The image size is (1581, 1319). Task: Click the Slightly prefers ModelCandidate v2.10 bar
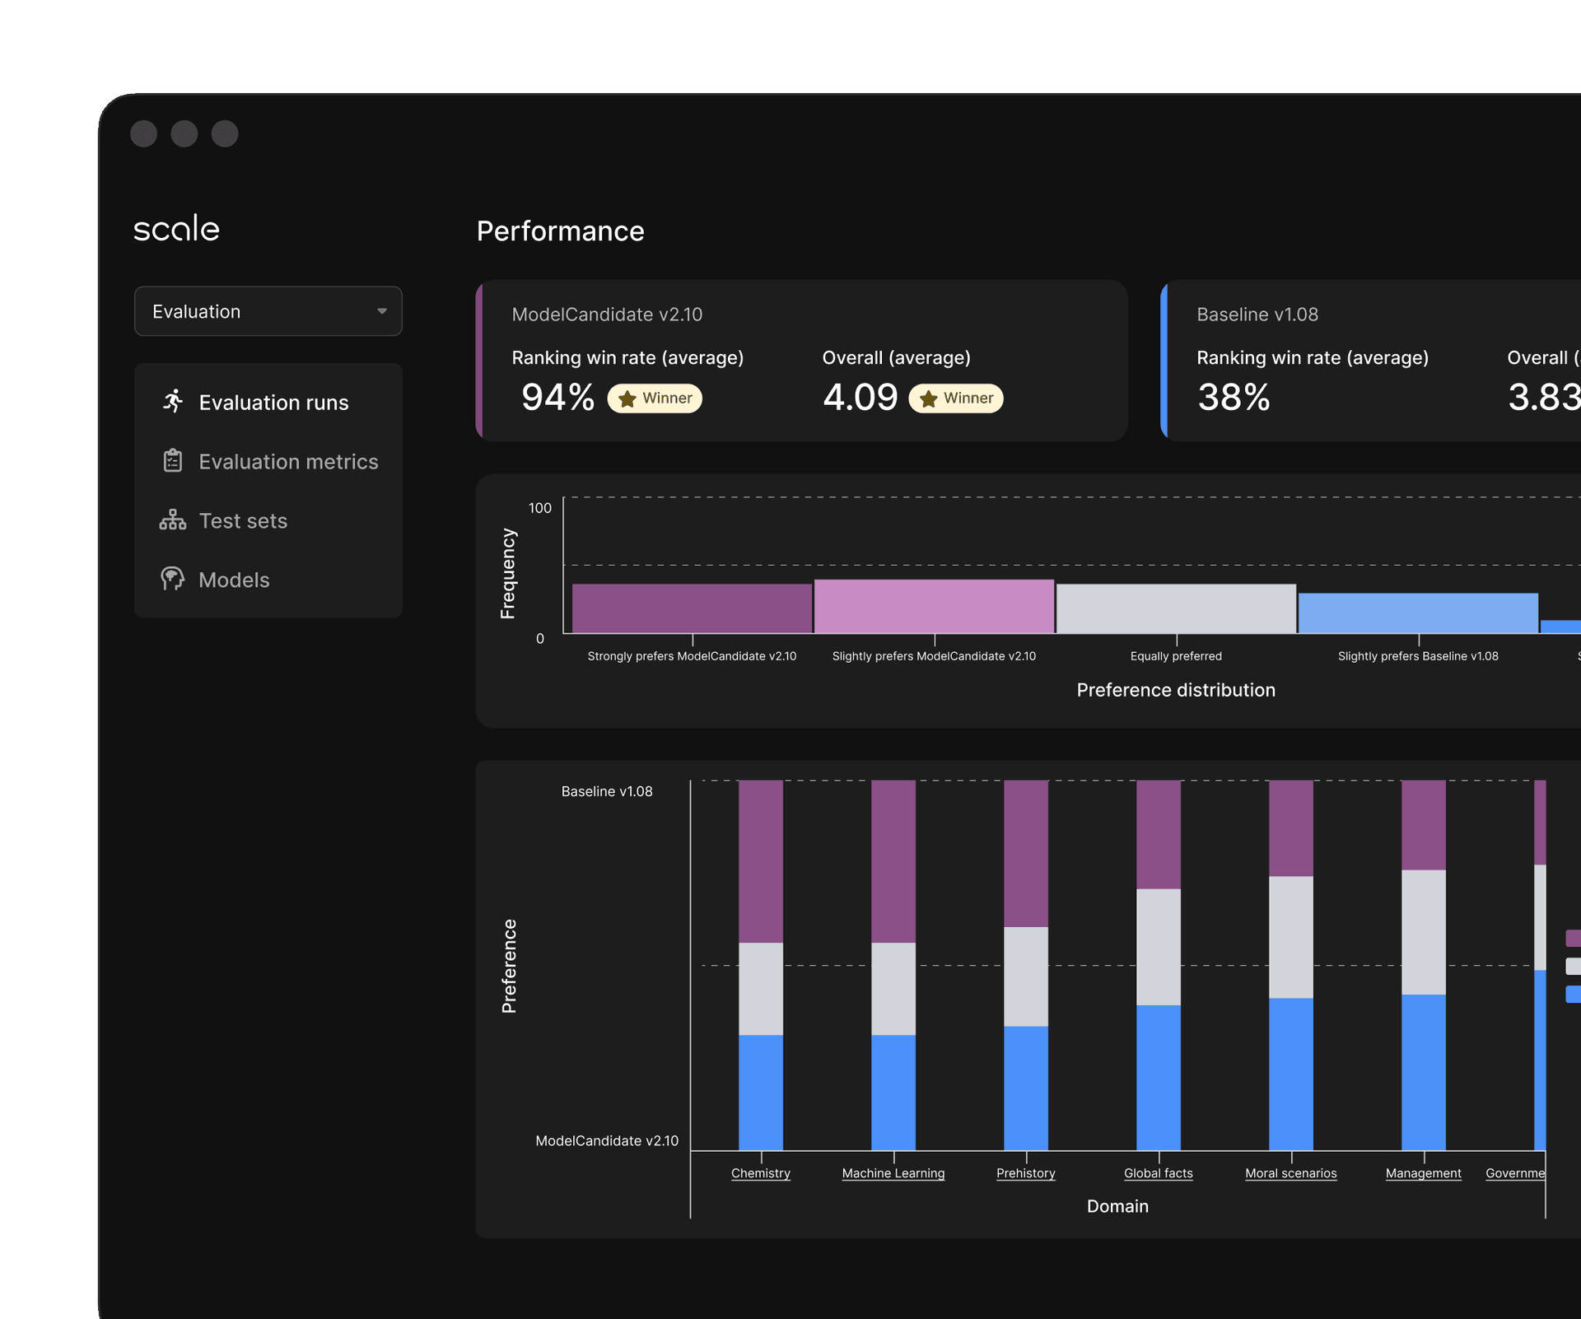(x=935, y=607)
